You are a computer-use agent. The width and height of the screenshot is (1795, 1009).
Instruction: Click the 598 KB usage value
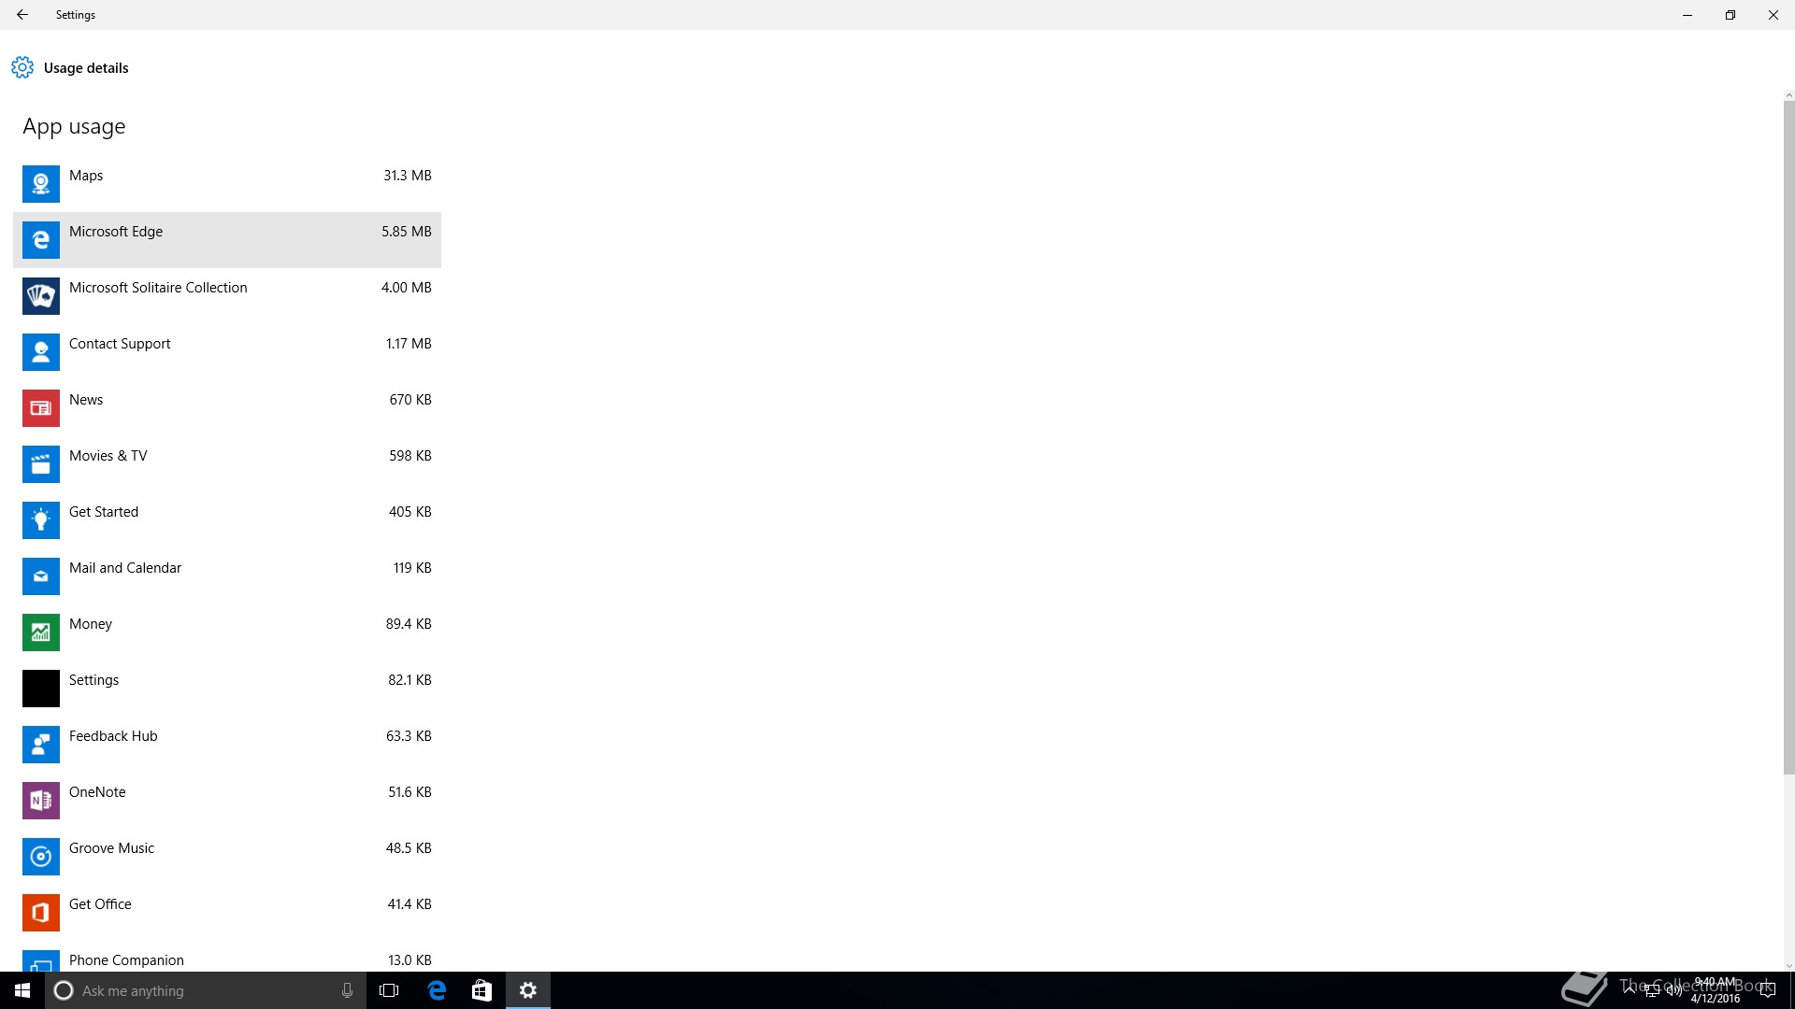pos(410,456)
